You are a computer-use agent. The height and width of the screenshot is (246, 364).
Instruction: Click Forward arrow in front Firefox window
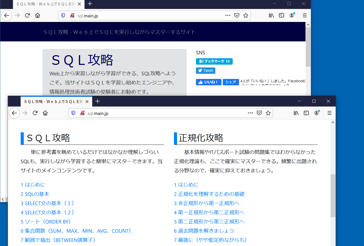[25, 113]
